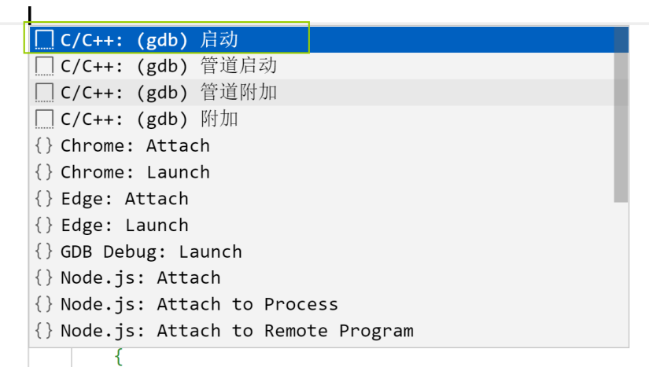Choose C/C++: (gdb) 管道启动 entry
The width and height of the screenshot is (649, 367).
pos(329,66)
